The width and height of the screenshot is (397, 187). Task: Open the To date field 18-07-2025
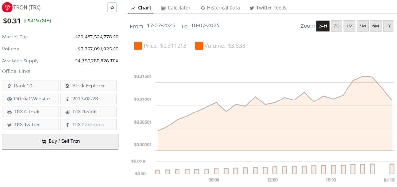click(205, 26)
